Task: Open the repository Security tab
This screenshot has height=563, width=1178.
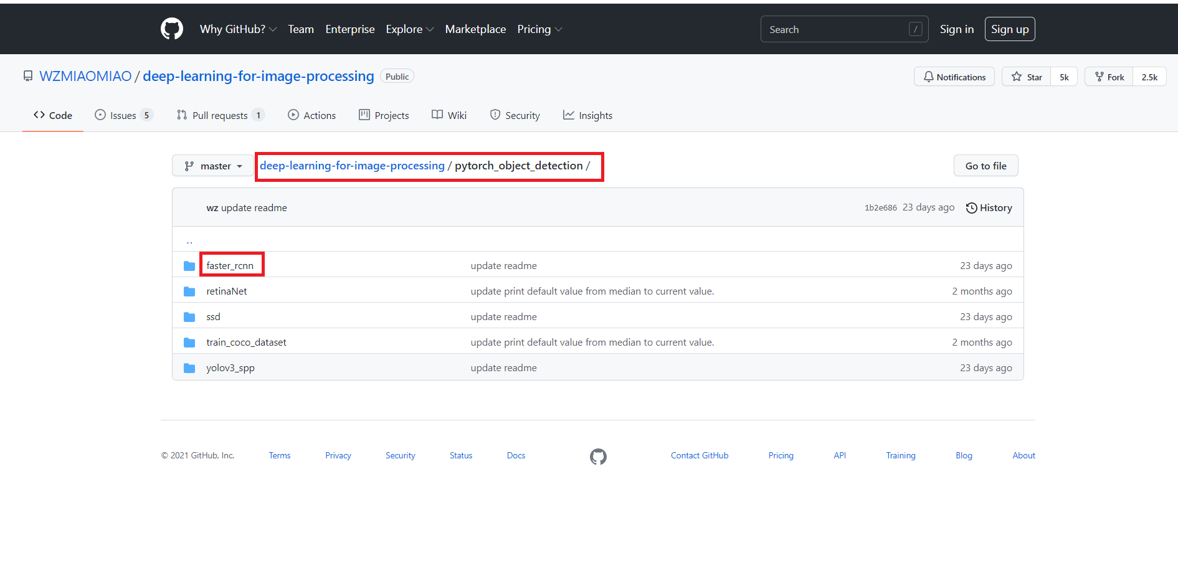Action: pyautogui.click(x=515, y=115)
